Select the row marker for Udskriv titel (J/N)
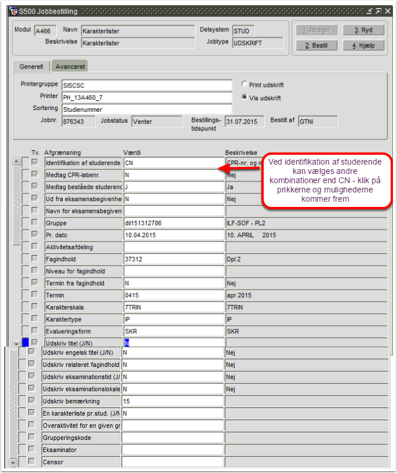This screenshot has height=473, width=397. pos(26,343)
